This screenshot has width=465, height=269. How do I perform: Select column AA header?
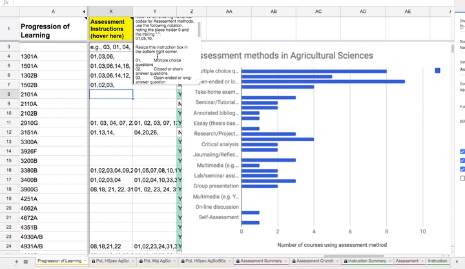pyautogui.click(x=229, y=11)
